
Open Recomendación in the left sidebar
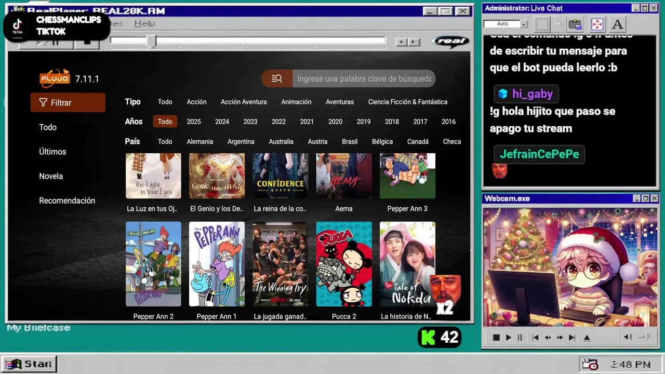[x=67, y=201]
